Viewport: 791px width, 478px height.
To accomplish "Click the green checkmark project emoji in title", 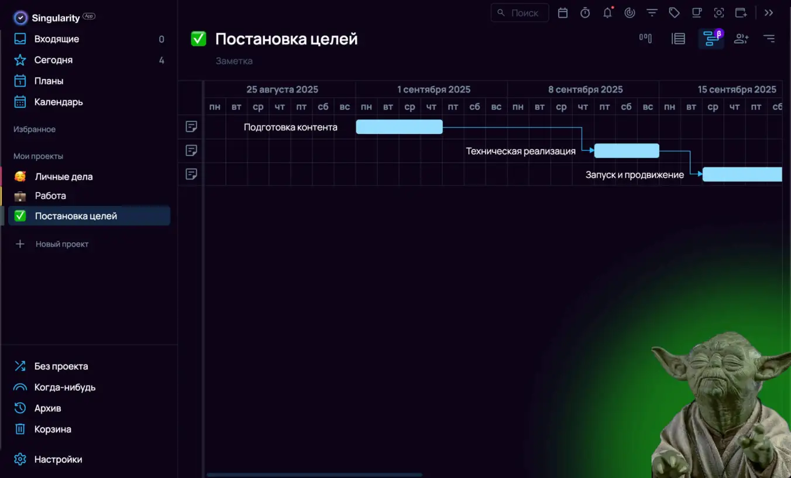I will click(199, 39).
